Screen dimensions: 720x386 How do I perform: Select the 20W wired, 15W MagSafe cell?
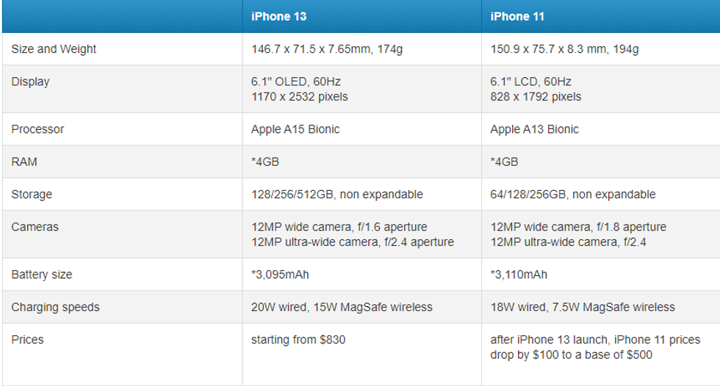pyautogui.click(x=342, y=307)
